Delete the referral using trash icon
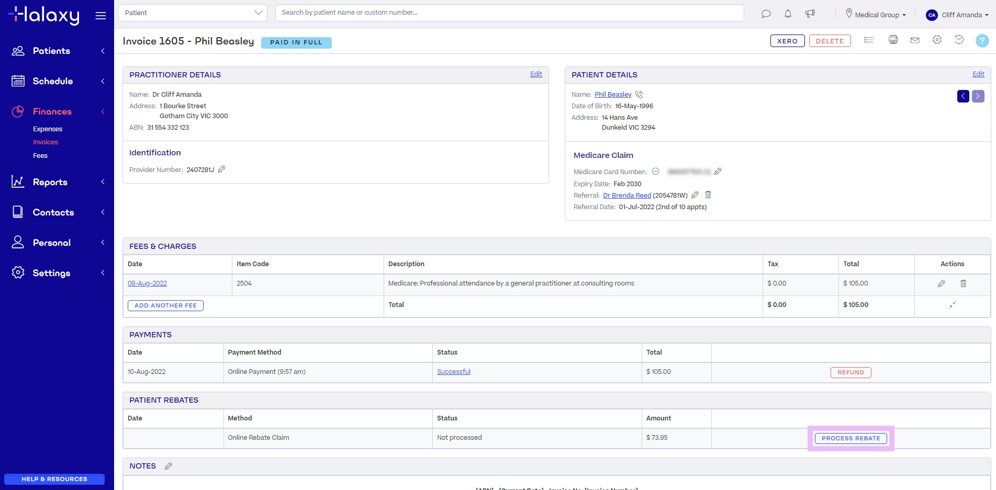Image resolution: width=996 pixels, height=490 pixels. click(708, 195)
